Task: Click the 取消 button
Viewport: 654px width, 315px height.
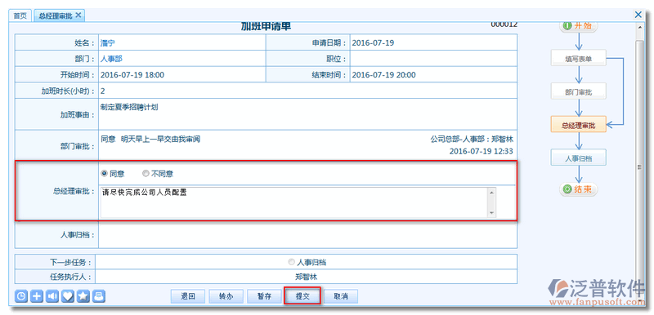Action: click(x=340, y=296)
